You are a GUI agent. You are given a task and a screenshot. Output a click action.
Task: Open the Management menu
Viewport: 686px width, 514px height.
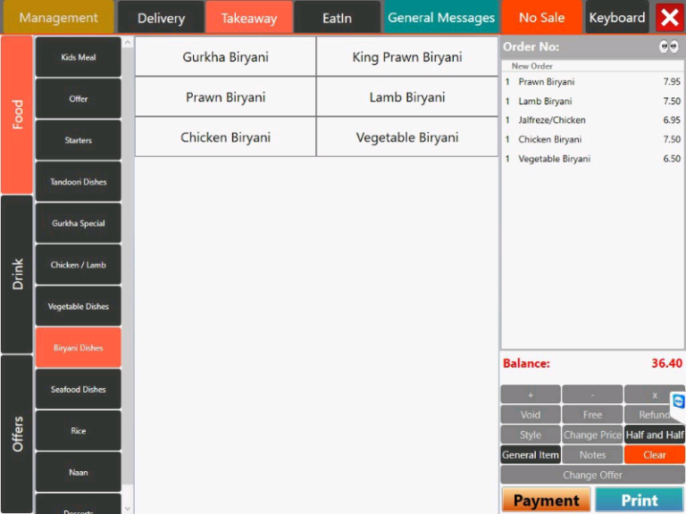coord(58,18)
